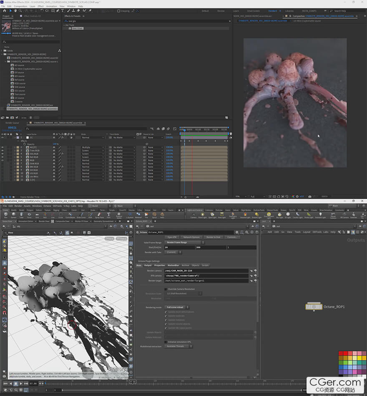Image resolution: width=367 pixels, height=396 pixels.
Task: Select the Type tool in After Effects toolbar
Action: coord(63,11)
